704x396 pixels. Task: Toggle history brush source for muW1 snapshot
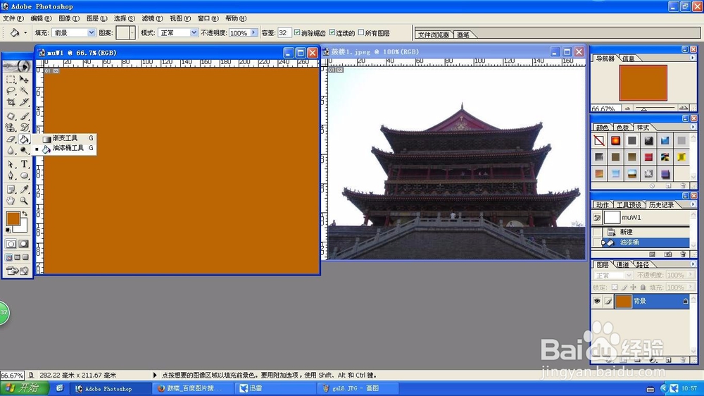(597, 218)
